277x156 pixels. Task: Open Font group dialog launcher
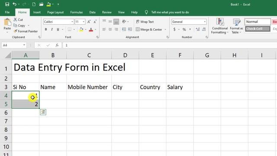tap(97, 37)
